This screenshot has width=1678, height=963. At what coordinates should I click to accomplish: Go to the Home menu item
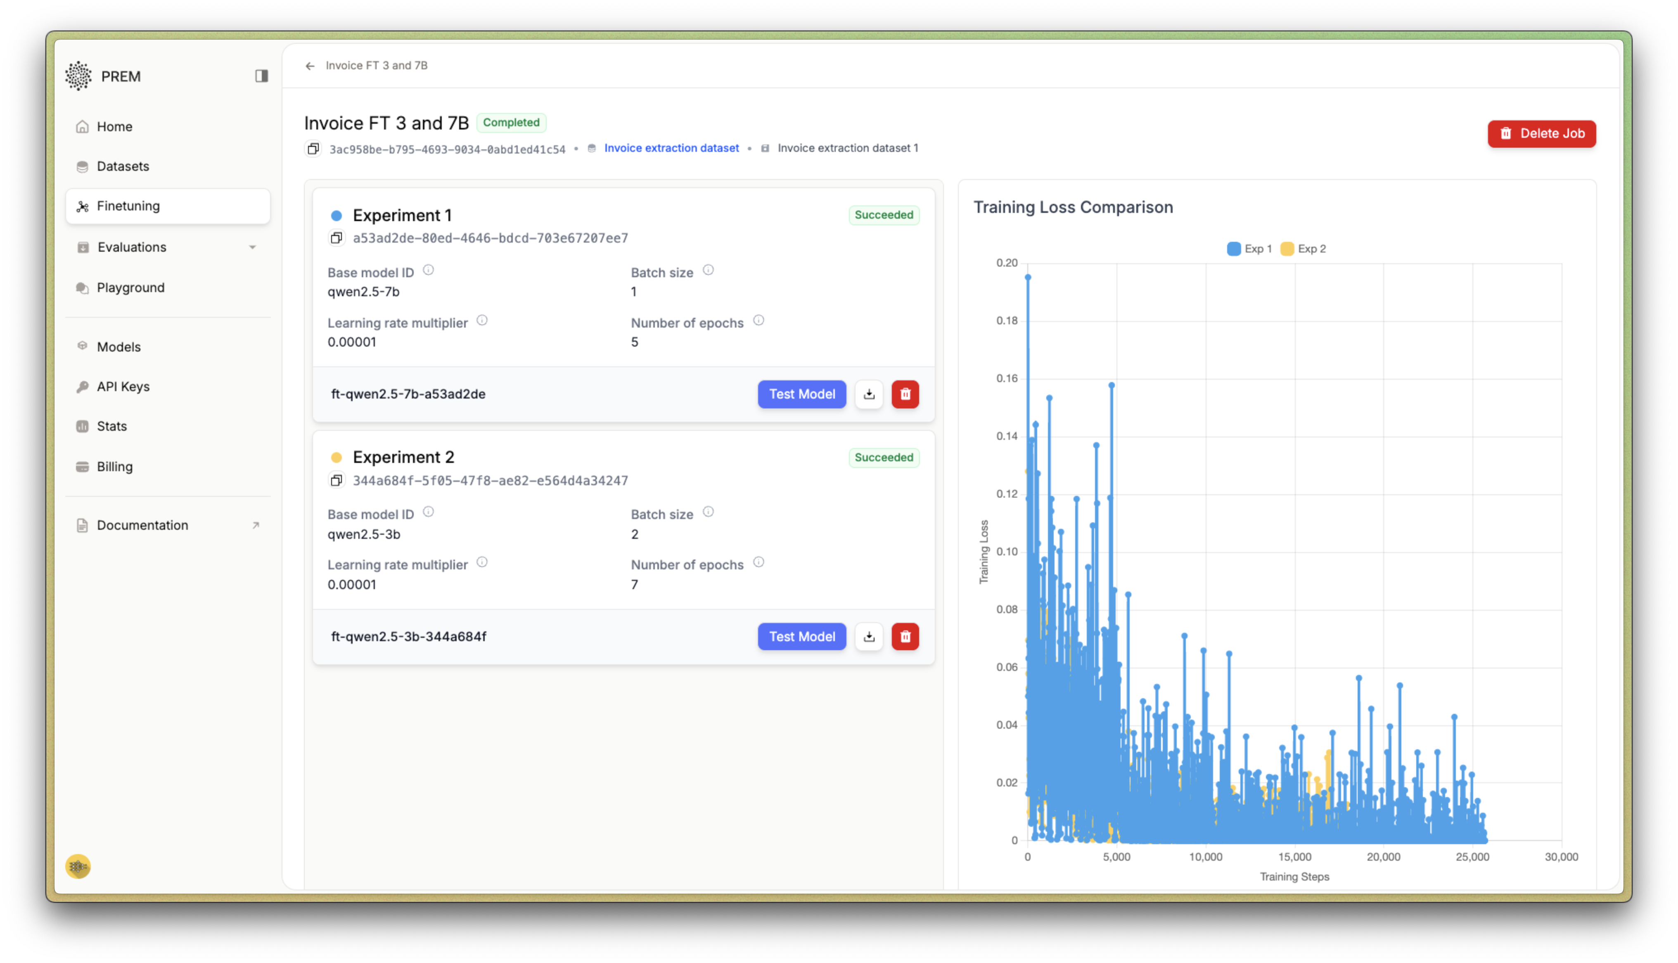tap(114, 126)
